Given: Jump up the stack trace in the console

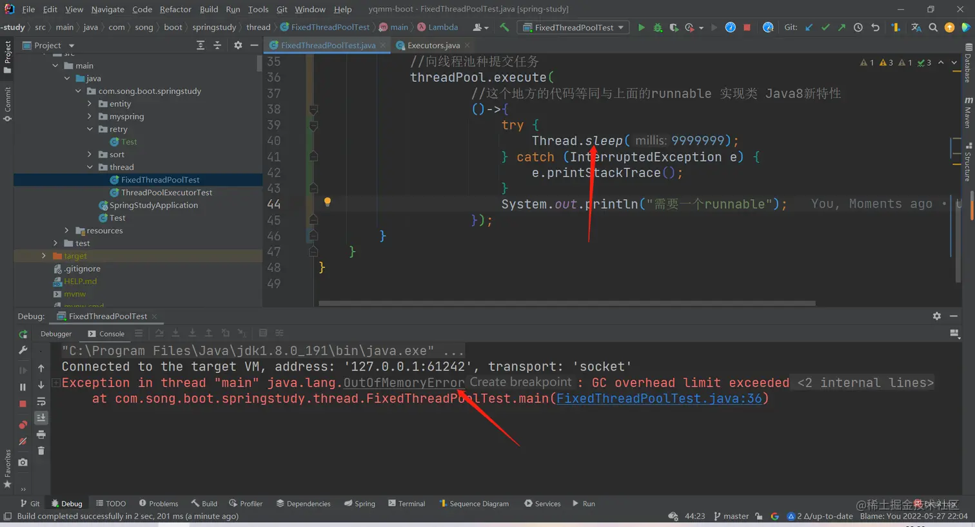Looking at the screenshot, I should (41, 368).
